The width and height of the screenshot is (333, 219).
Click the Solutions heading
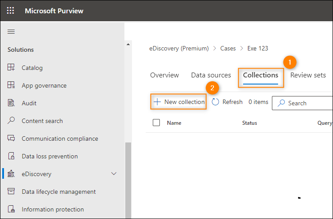point(21,50)
